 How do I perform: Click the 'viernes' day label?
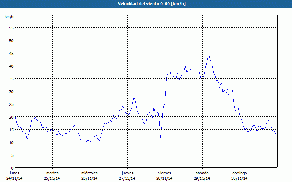pyautogui.click(x=164, y=173)
